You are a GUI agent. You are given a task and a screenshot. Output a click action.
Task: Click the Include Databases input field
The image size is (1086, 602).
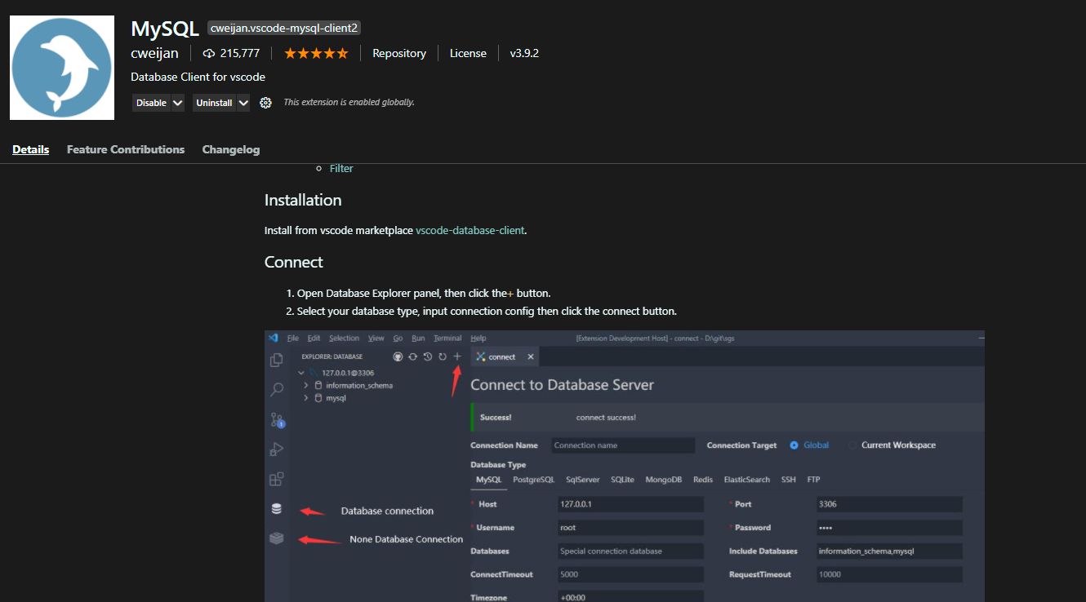tap(888, 551)
